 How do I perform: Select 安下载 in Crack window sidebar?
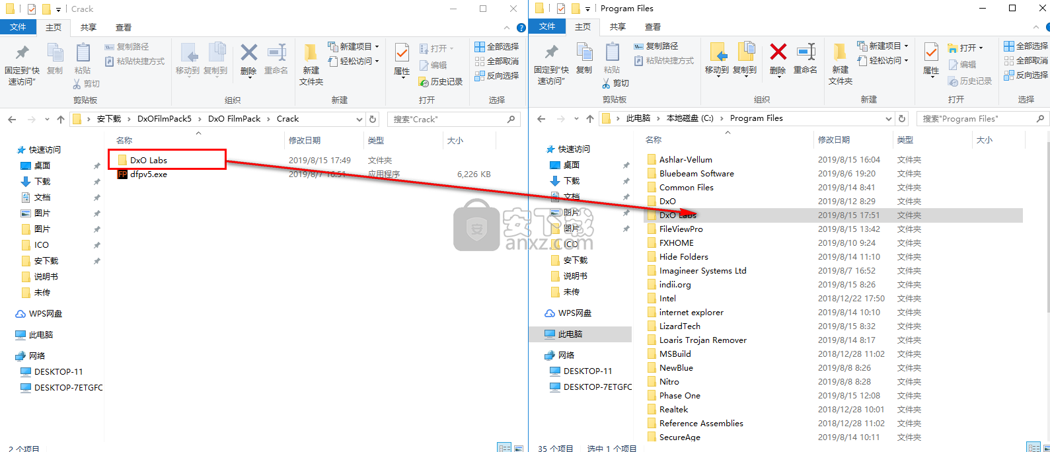click(46, 261)
